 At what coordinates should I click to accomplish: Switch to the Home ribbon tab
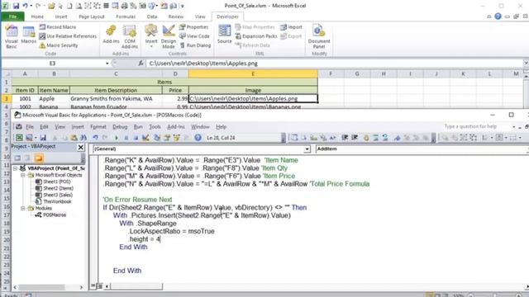tap(37, 16)
